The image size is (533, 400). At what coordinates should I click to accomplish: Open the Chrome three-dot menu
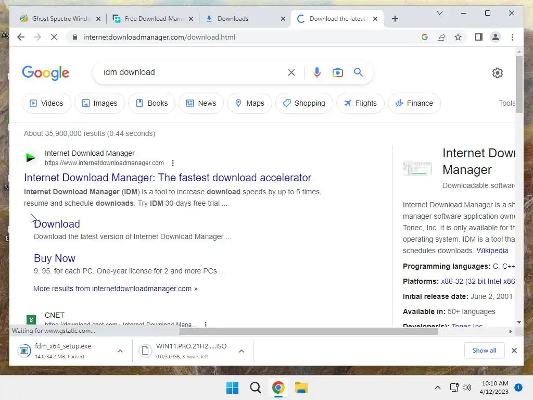coord(512,37)
